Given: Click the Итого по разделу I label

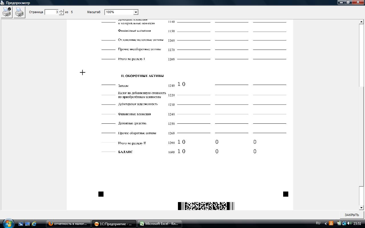Looking at the screenshot, I should pos(131,59).
